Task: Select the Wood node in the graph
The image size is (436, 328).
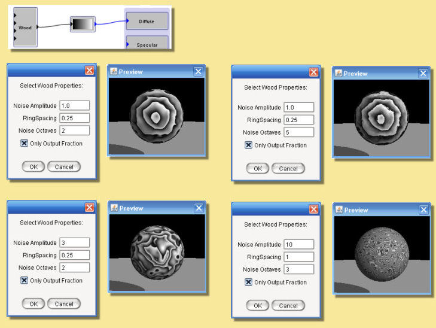Action: point(26,28)
